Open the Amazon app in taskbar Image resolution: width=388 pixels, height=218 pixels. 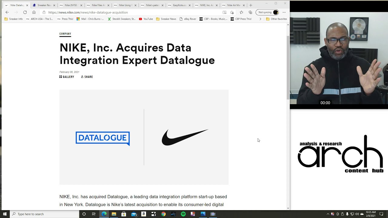click(x=144, y=214)
